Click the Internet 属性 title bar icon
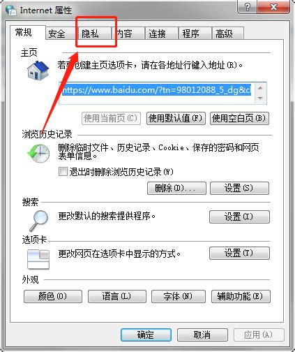 tap(11, 10)
